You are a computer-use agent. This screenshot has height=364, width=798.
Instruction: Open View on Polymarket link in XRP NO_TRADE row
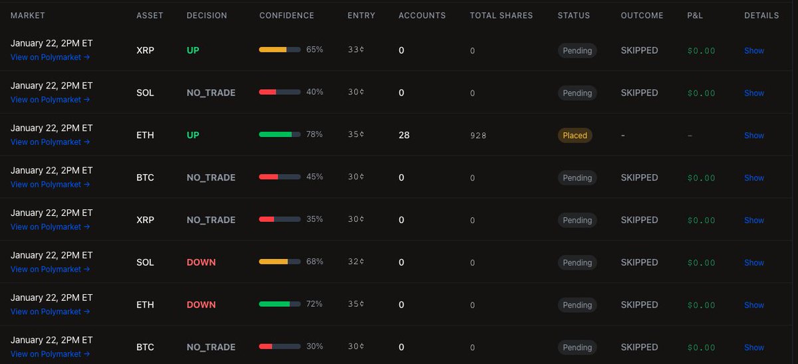[x=50, y=227]
